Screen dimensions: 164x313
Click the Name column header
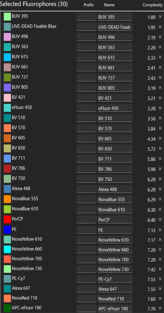tap(109, 5)
